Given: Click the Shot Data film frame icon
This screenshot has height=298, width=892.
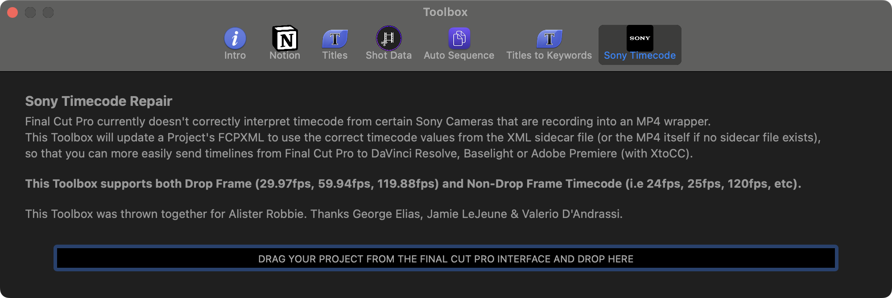Looking at the screenshot, I should [389, 38].
